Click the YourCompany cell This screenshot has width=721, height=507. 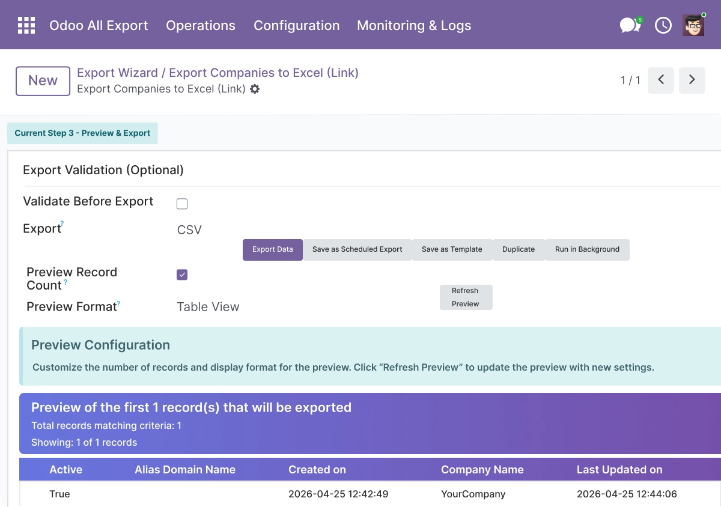point(473,494)
